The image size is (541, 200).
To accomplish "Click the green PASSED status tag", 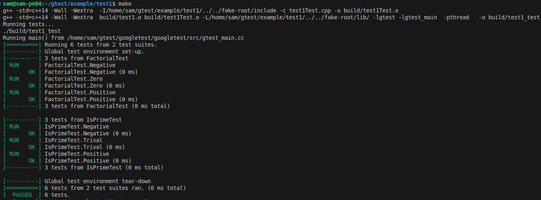I will coord(22,195).
